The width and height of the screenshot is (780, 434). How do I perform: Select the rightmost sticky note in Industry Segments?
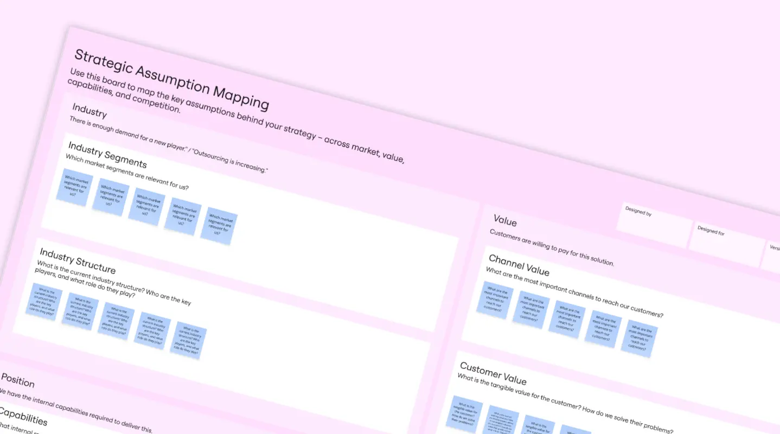219,225
